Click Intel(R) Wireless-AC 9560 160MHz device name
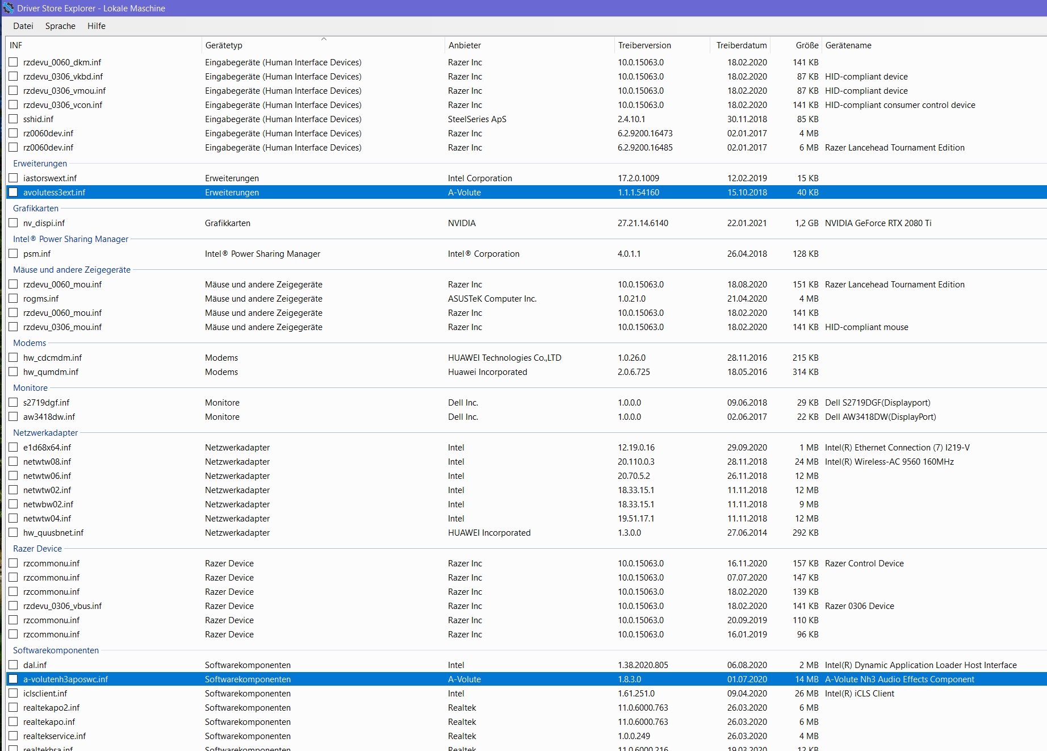1047x751 pixels. (x=889, y=462)
